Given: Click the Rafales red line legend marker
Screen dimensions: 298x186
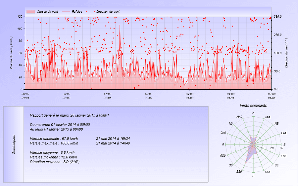Looking at the screenshot, I should (66, 12).
